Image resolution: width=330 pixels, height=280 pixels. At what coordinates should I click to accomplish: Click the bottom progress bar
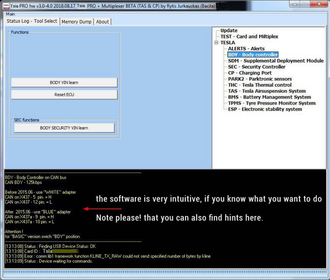[x=165, y=273]
